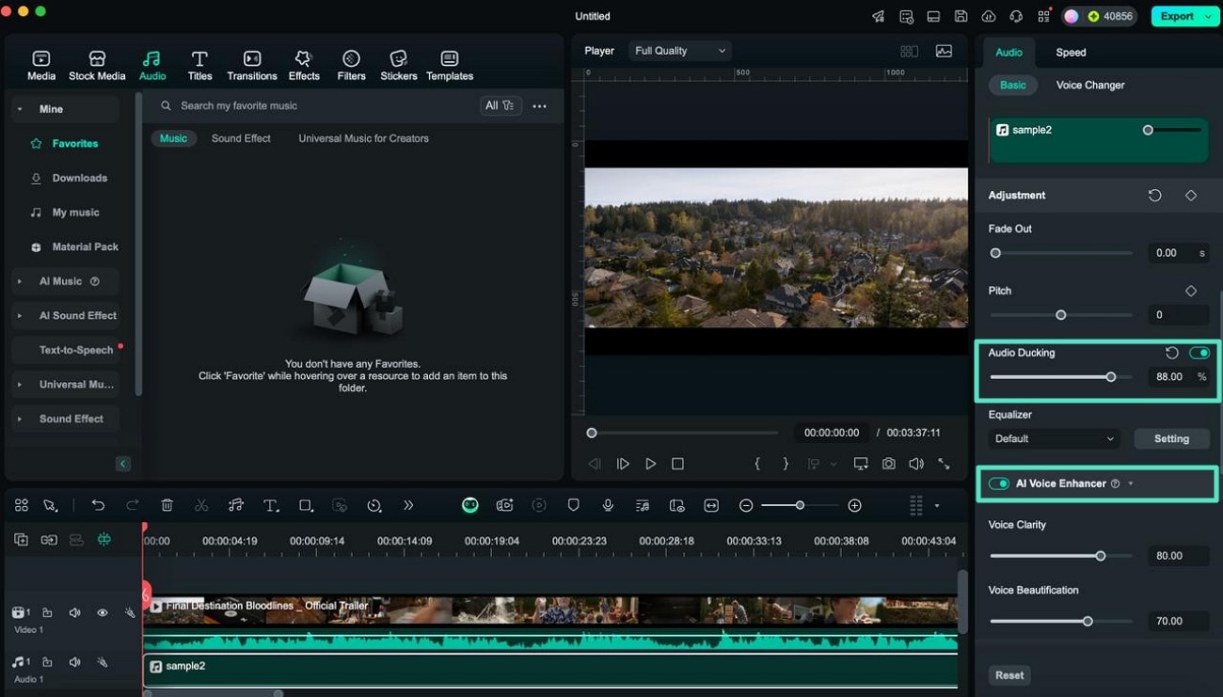This screenshot has height=697, width=1223.
Task: Click the player volume speaker icon
Action: click(916, 464)
